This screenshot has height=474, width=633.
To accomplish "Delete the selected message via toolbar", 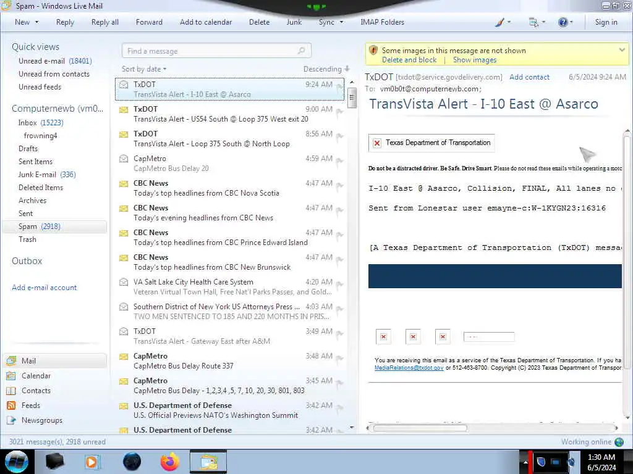I will [x=259, y=22].
